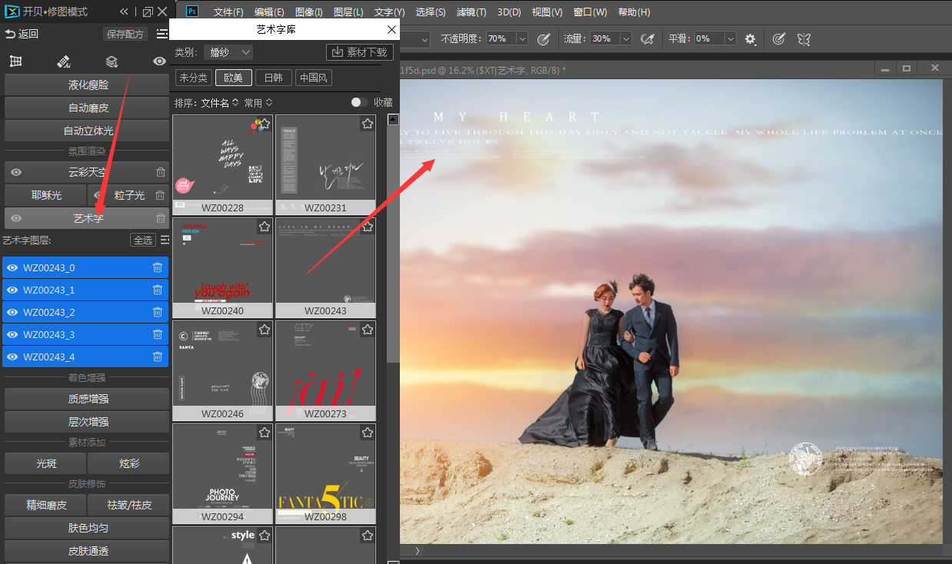Toggle visibility of 云彩天空 effect

click(16, 172)
